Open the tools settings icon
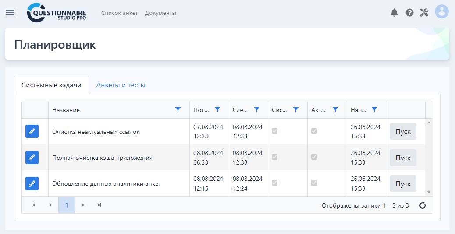 coord(424,12)
